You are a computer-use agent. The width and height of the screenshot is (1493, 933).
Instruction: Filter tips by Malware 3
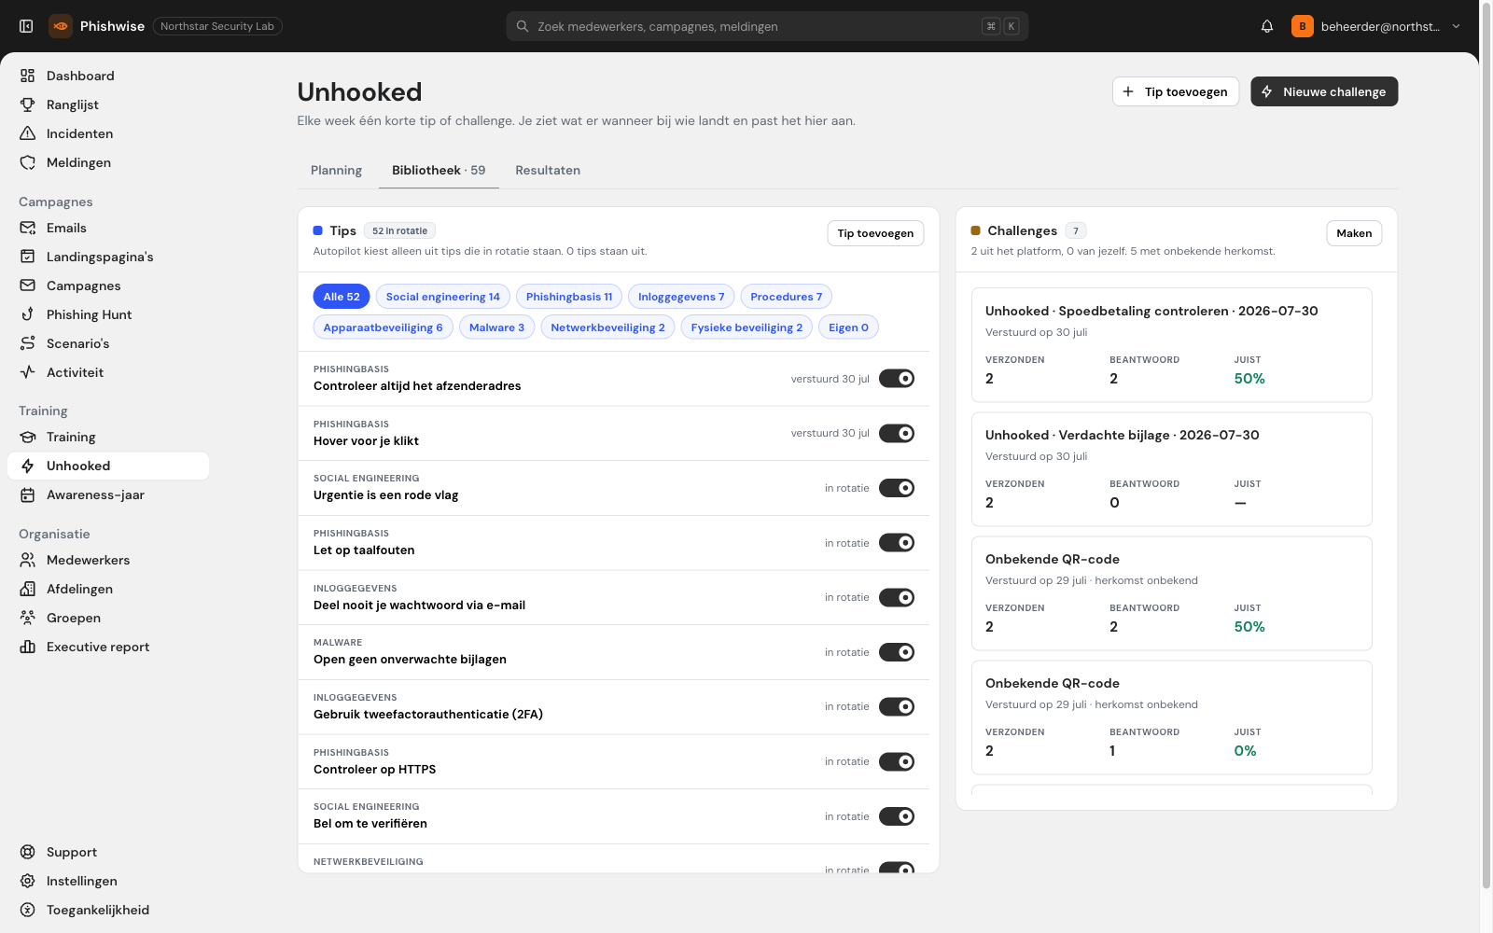tap(497, 327)
